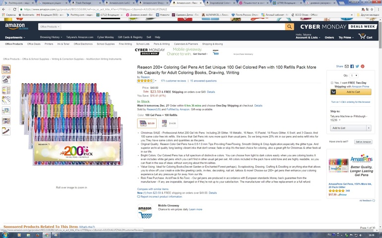Go to Pens & Writing category tab
The height and width of the screenshot is (238, 382).
[162, 44]
